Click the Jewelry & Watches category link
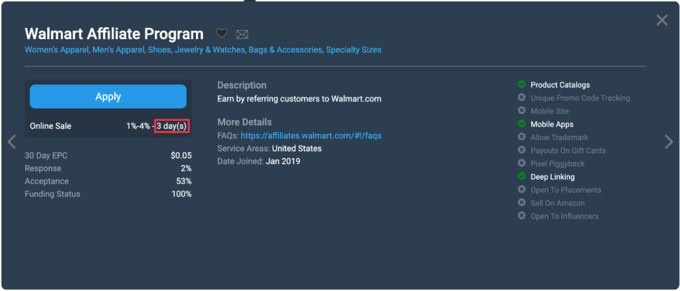This screenshot has width=680, height=291. (209, 50)
